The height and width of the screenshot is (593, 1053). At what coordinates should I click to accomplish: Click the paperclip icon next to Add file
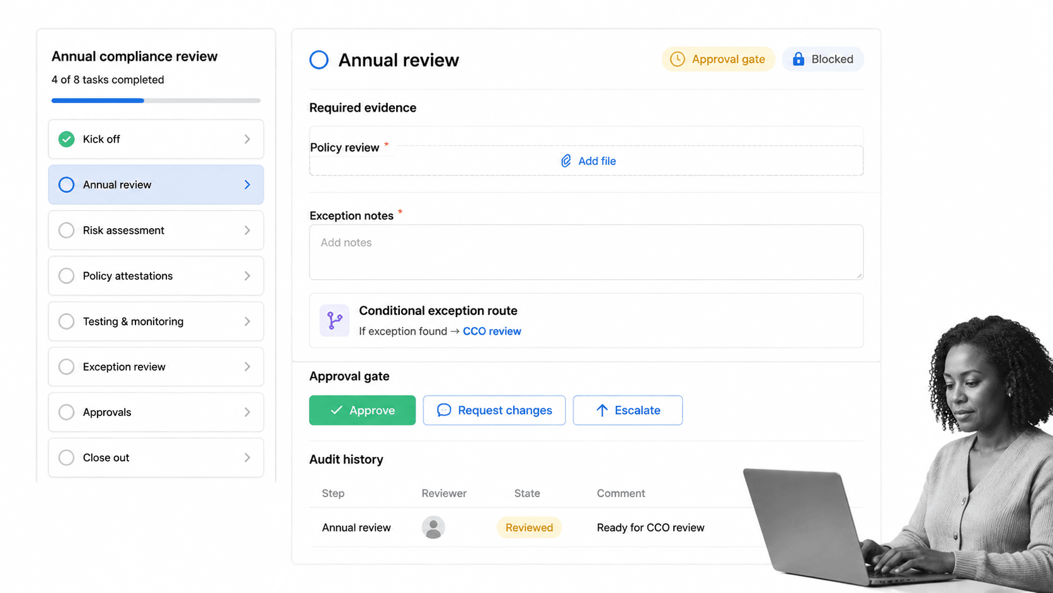[x=566, y=161]
